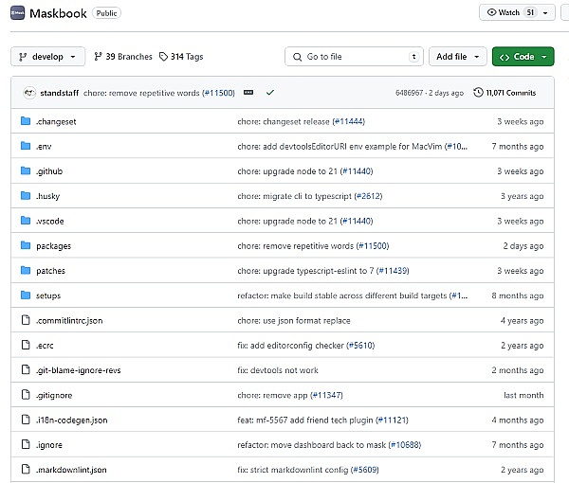Expand commit message details ellipsis icon
569x483 pixels.
248,93
